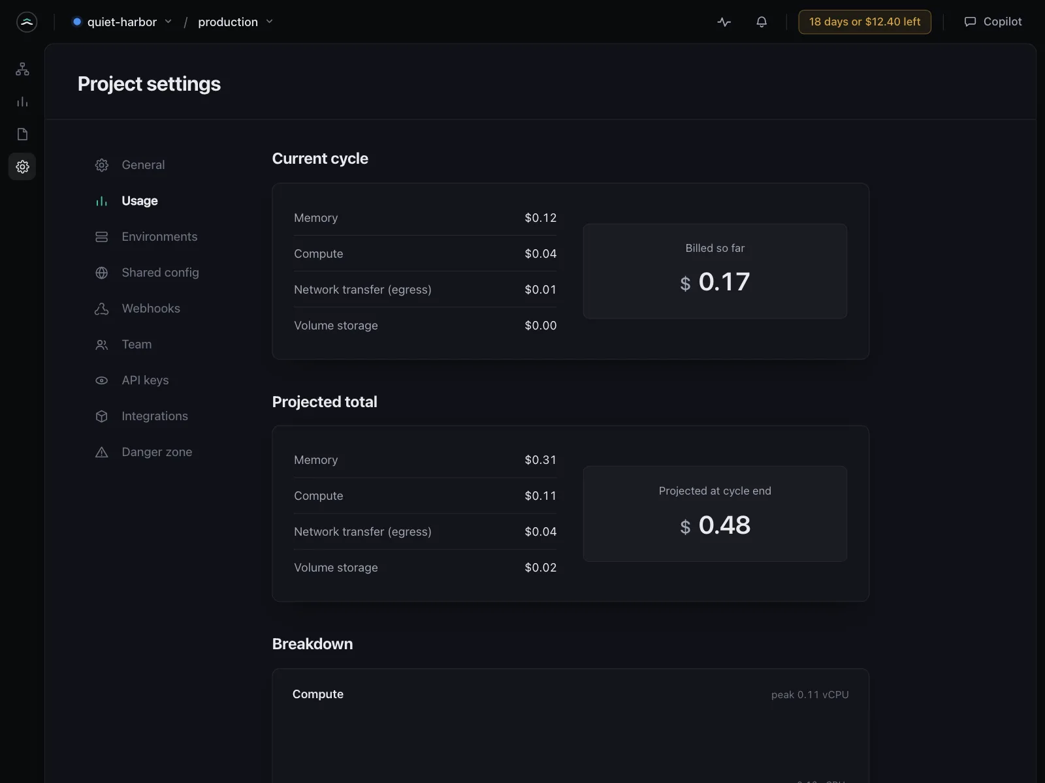Click the Project settings page title
Screen dimensions: 1045x783
click(149, 84)
